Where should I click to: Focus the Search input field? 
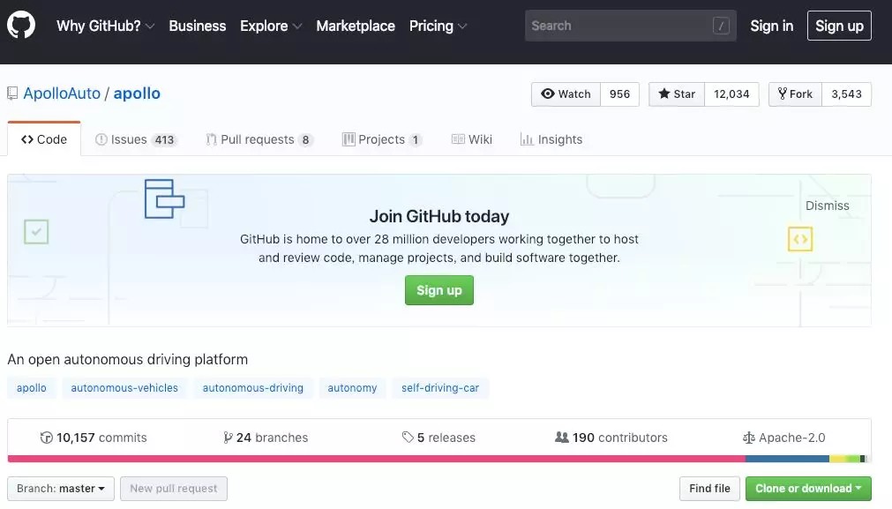point(618,26)
